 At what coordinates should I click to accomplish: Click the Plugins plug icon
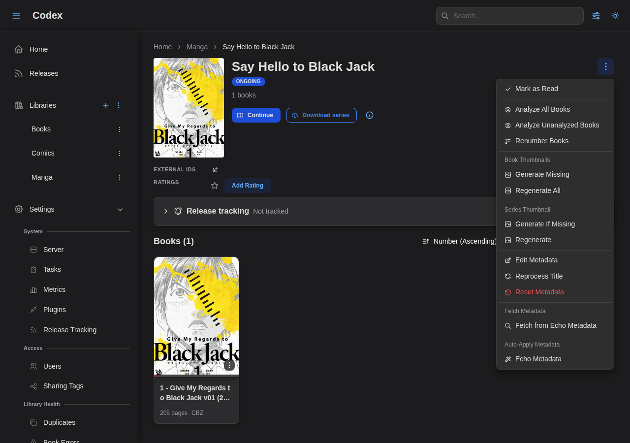click(33, 310)
